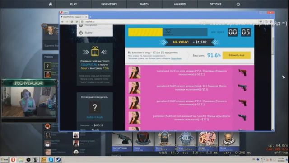This screenshot has width=289, height=163.
Task: Open the Skype taskbar icon
Action: point(51,160)
